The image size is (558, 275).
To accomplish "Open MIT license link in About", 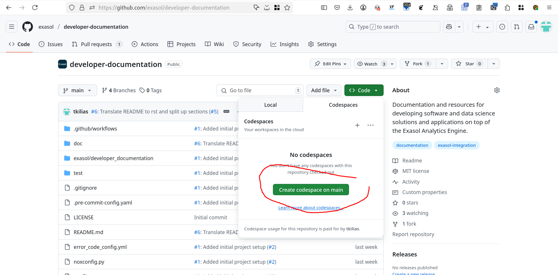I will pyautogui.click(x=416, y=171).
